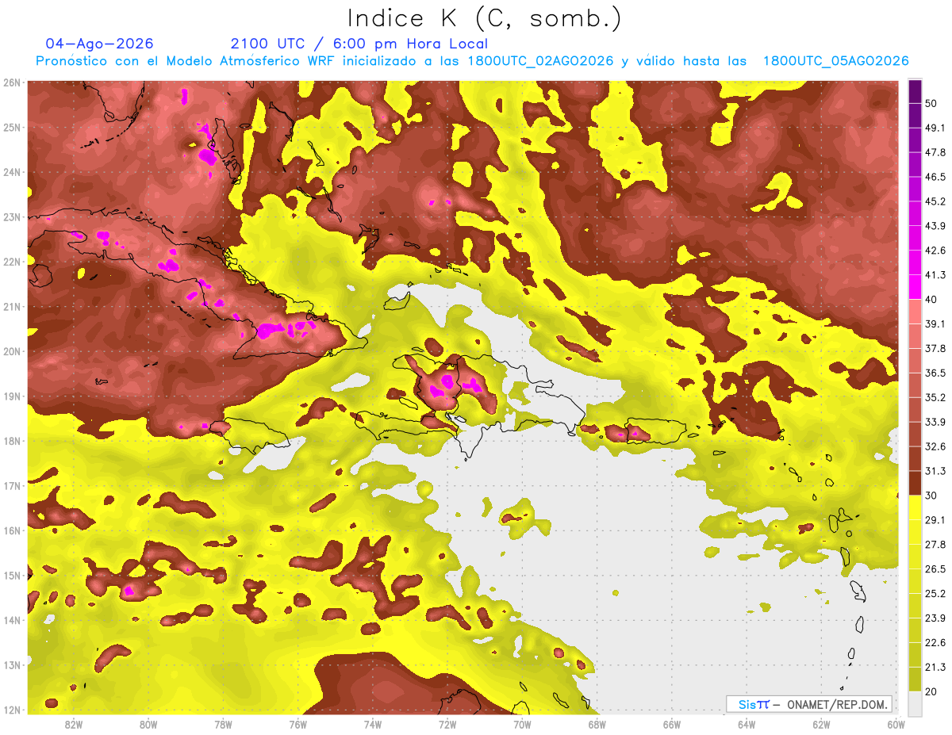This screenshot has width=952, height=735.
Task: Click the colorbar value '20'
Action: pos(932,691)
